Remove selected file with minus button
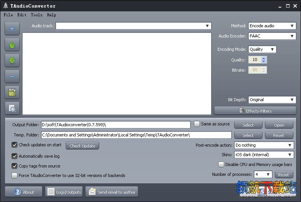This screenshot has height=202, width=301. (x=12, y=77)
